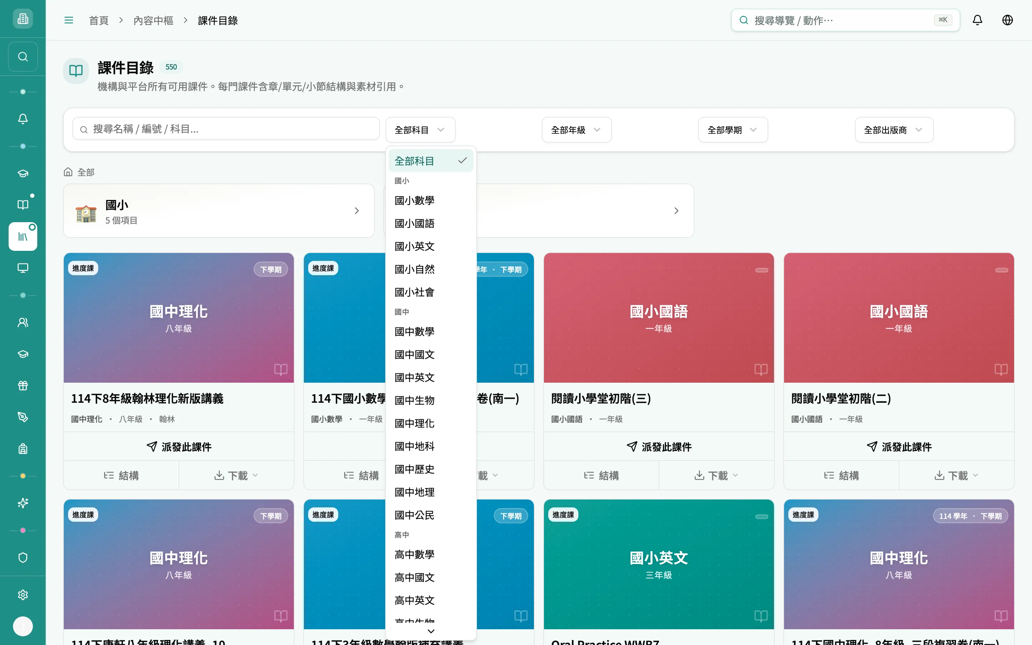Open the monitor icon in sidebar
The height and width of the screenshot is (645, 1032).
click(x=23, y=268)
